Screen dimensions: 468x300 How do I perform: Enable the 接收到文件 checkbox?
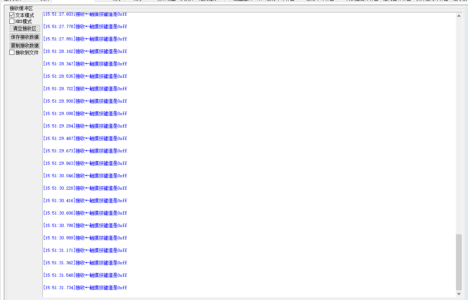pos(12,52)
